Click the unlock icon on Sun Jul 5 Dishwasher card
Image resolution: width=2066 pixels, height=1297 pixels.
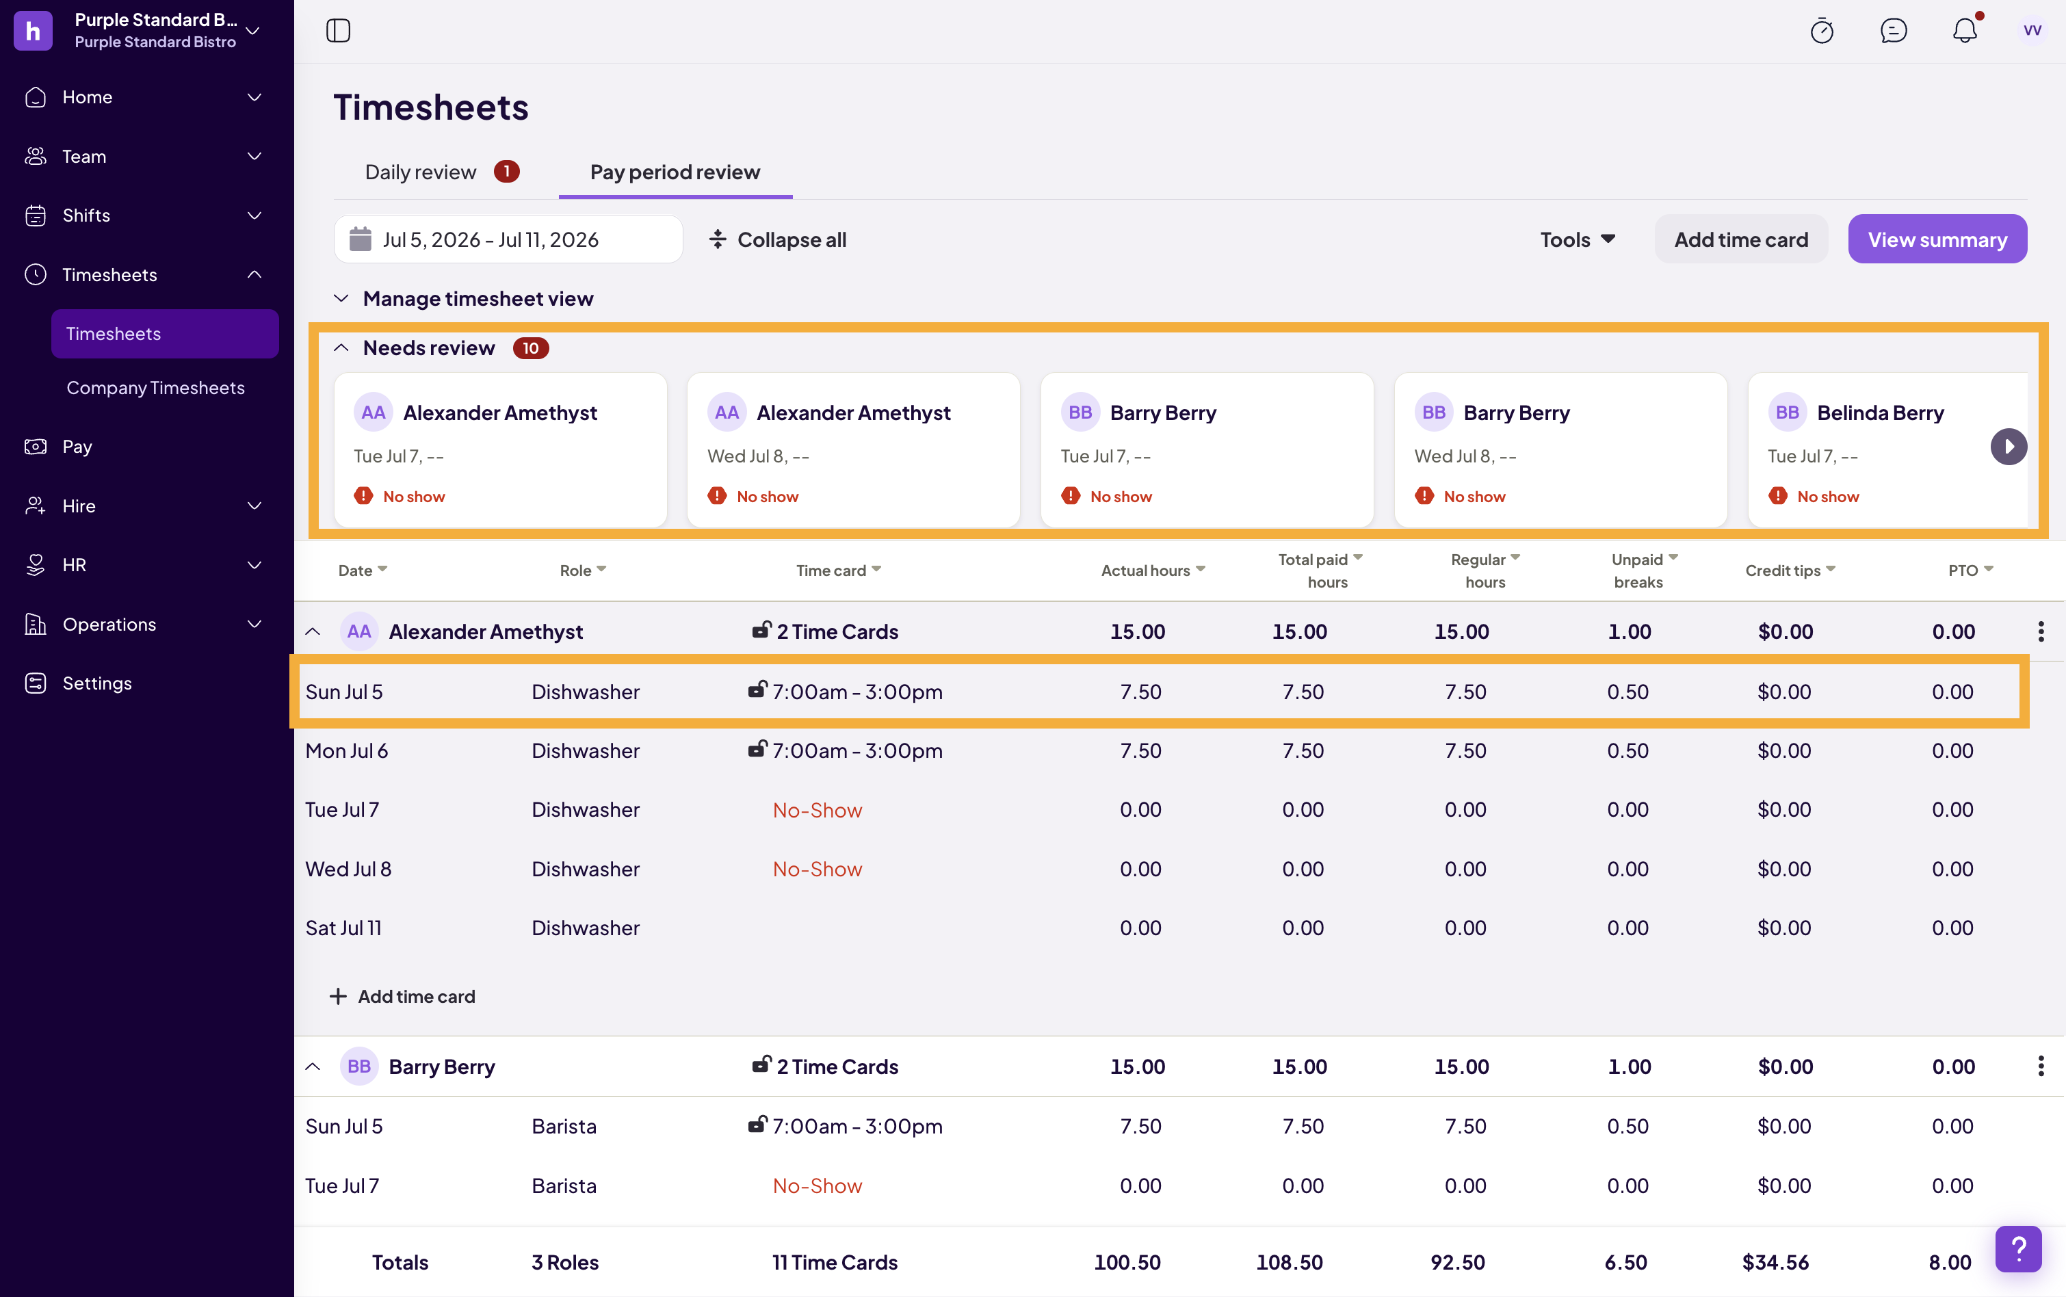(x=757, y=689)
